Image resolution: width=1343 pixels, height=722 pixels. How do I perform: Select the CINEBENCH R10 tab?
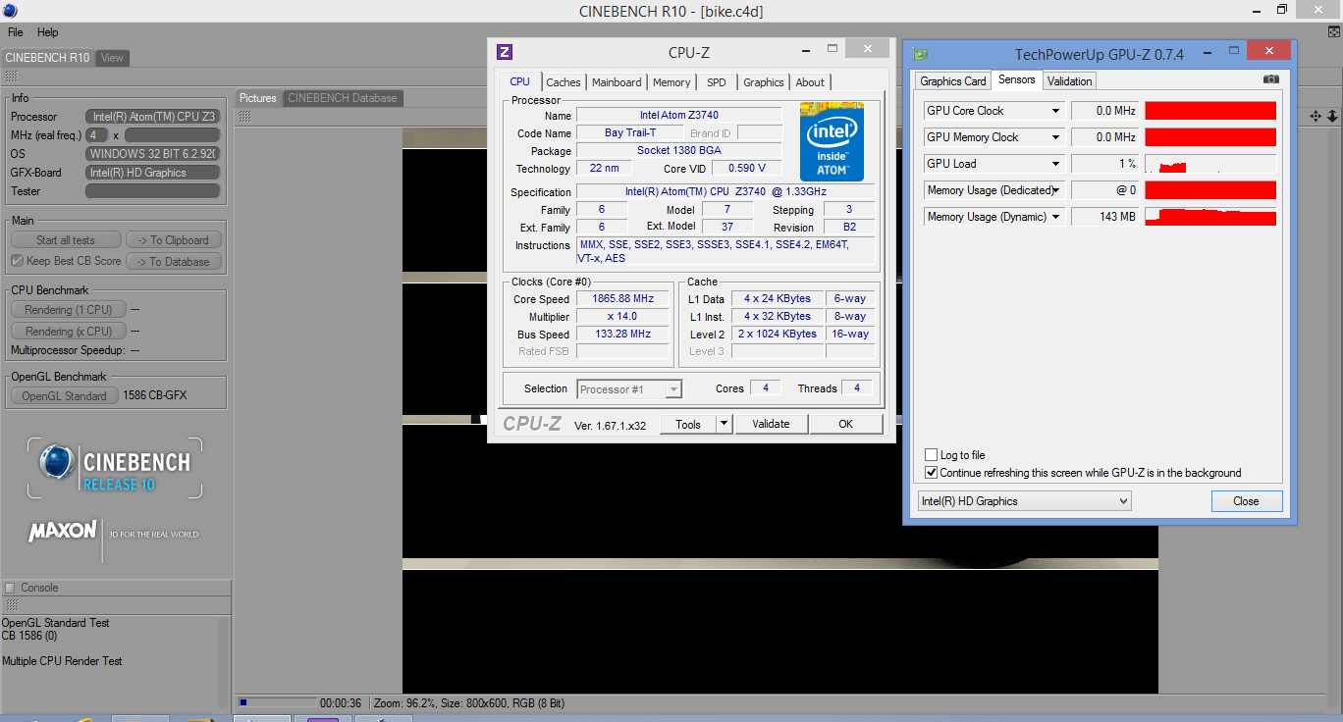tap(47, 58)
